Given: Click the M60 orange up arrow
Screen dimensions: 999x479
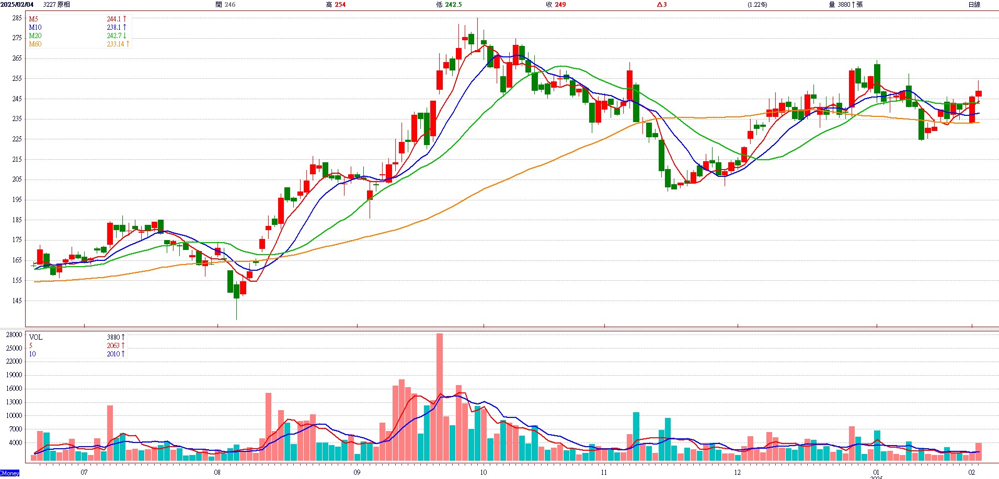Looking at the screenshot, I should tap(127, 44).
